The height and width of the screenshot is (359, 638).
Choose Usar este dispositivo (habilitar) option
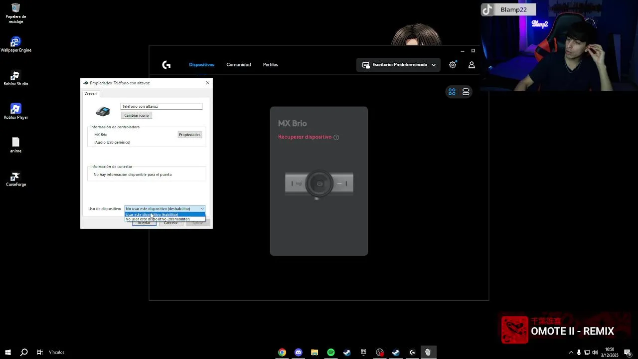pyautogui.click(x=165, y=215)
